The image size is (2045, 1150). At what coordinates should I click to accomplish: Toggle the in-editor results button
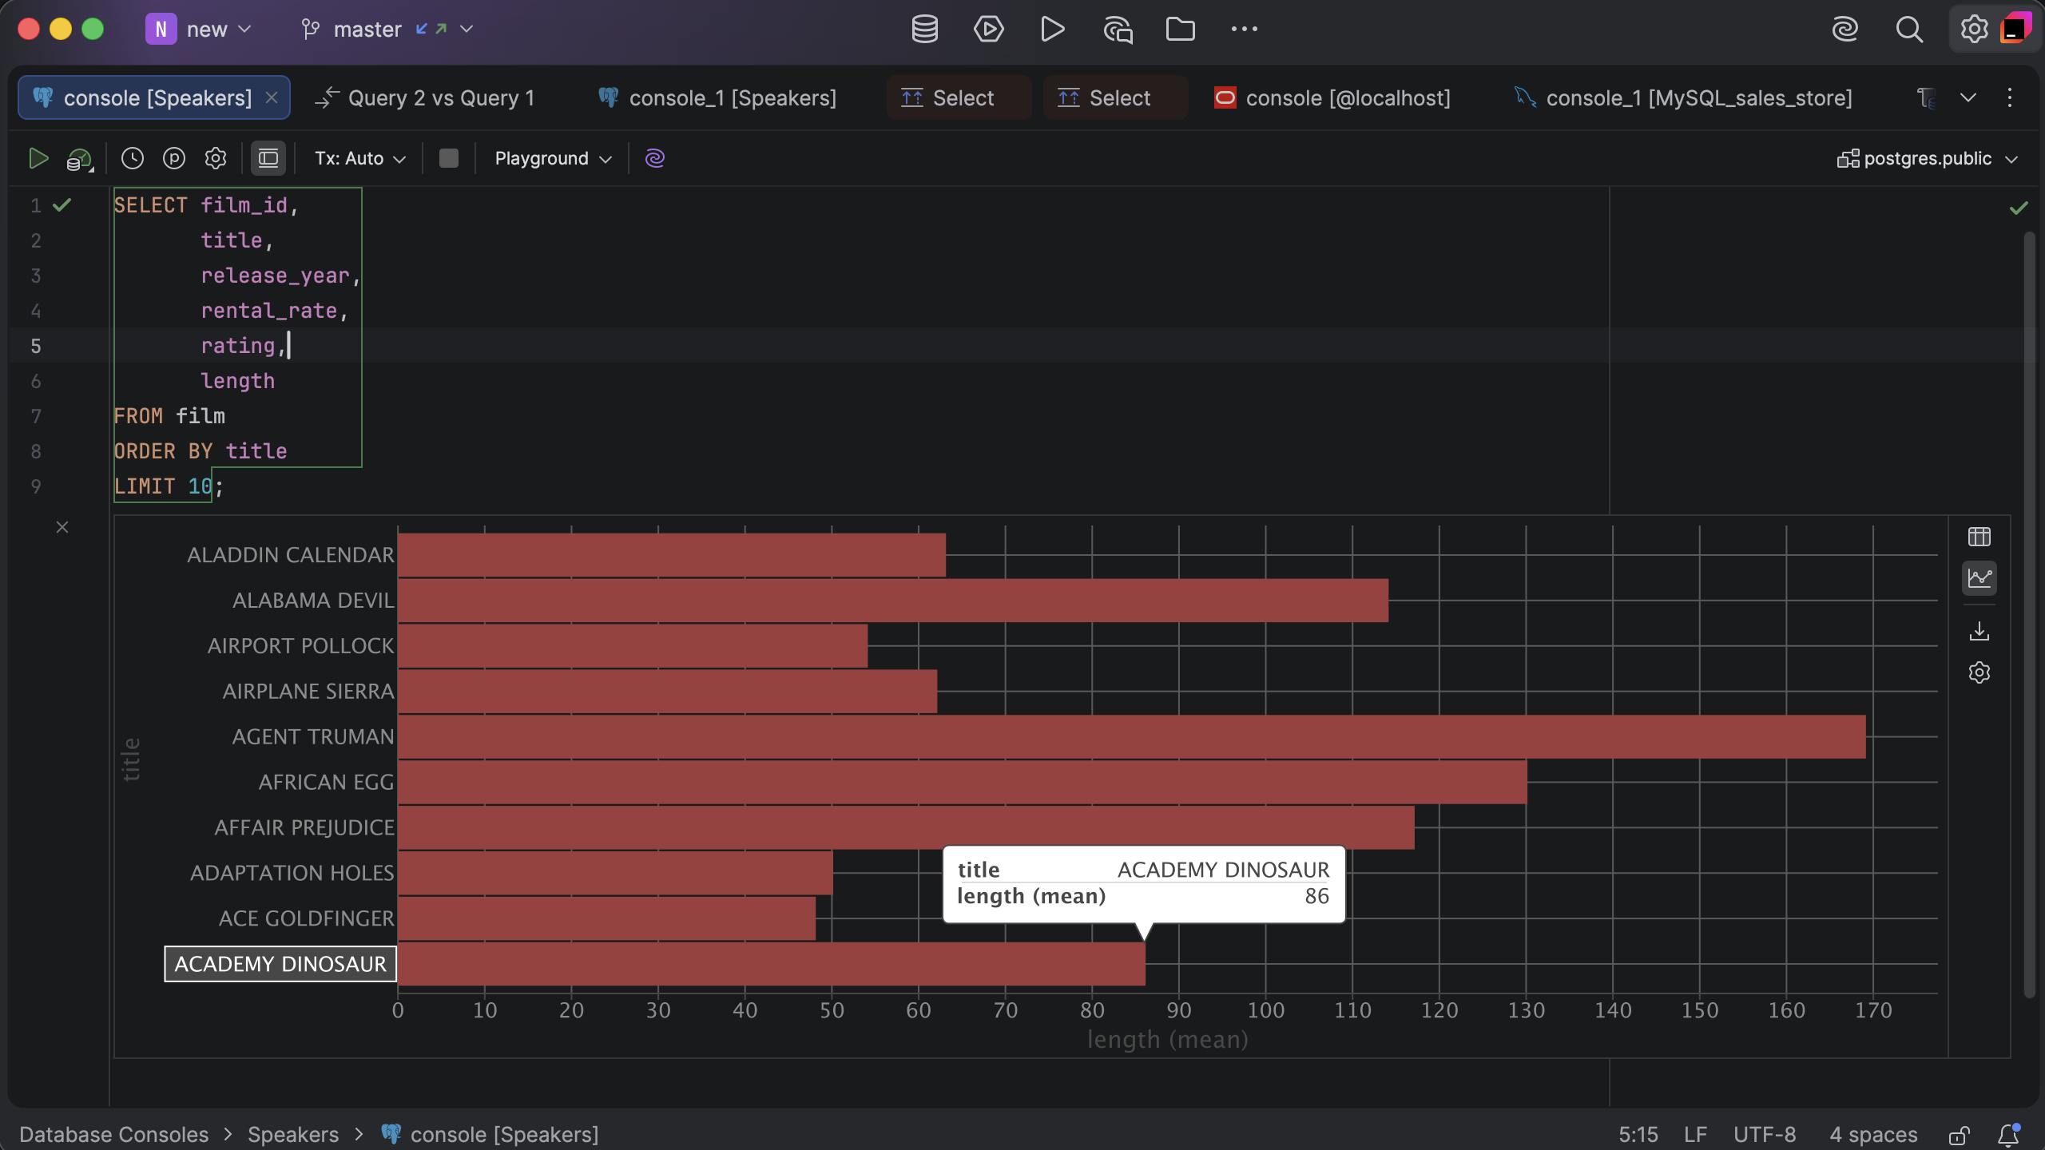(x=268, y=158)
